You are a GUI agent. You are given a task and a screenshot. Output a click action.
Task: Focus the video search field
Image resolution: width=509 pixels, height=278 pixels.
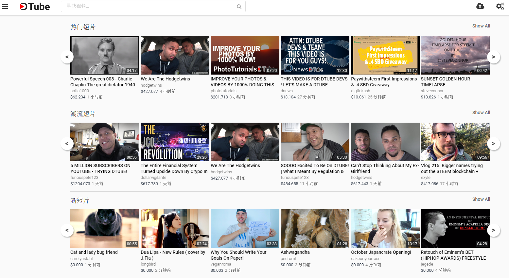(153, 6)
